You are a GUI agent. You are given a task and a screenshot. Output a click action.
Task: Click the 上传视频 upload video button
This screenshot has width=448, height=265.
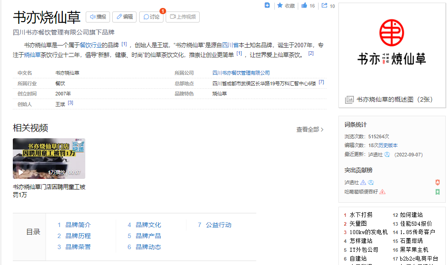coord(182,17)
